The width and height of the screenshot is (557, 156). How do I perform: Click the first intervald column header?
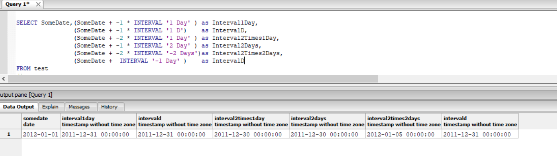(x=174, y=121)
